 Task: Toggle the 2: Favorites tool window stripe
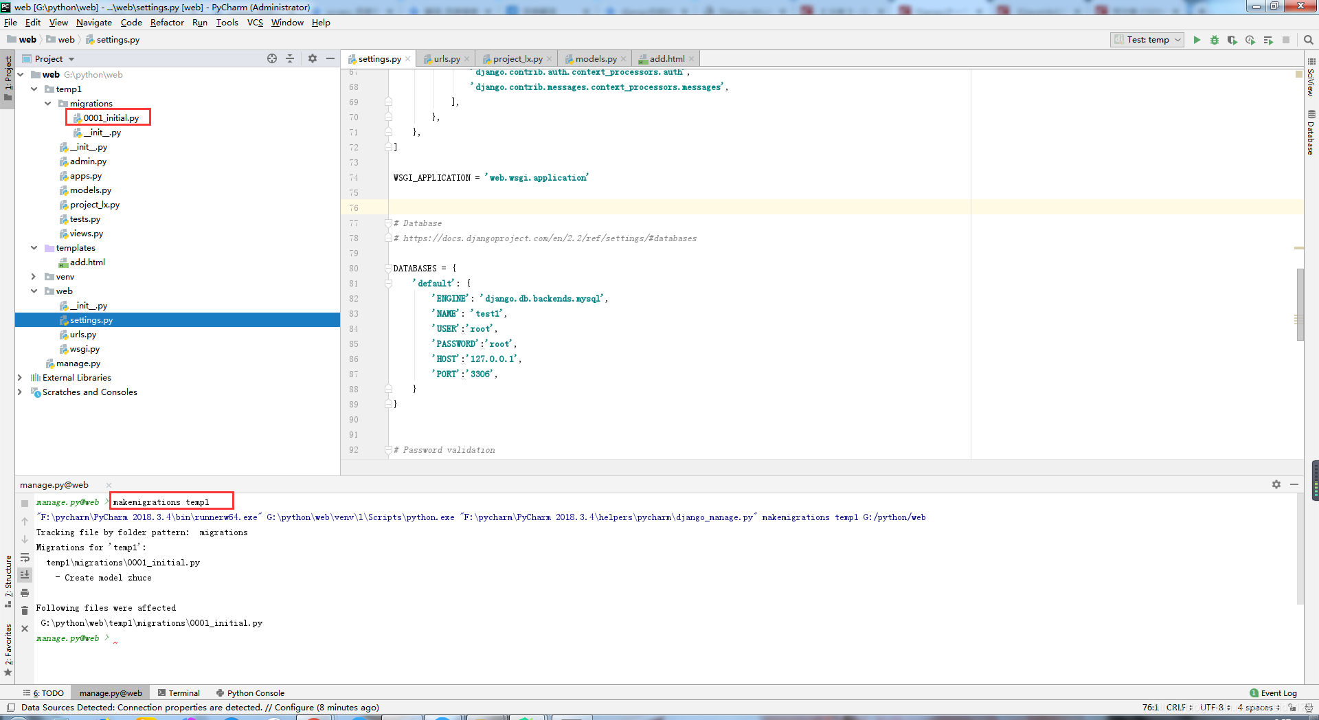tap(8, 649)
